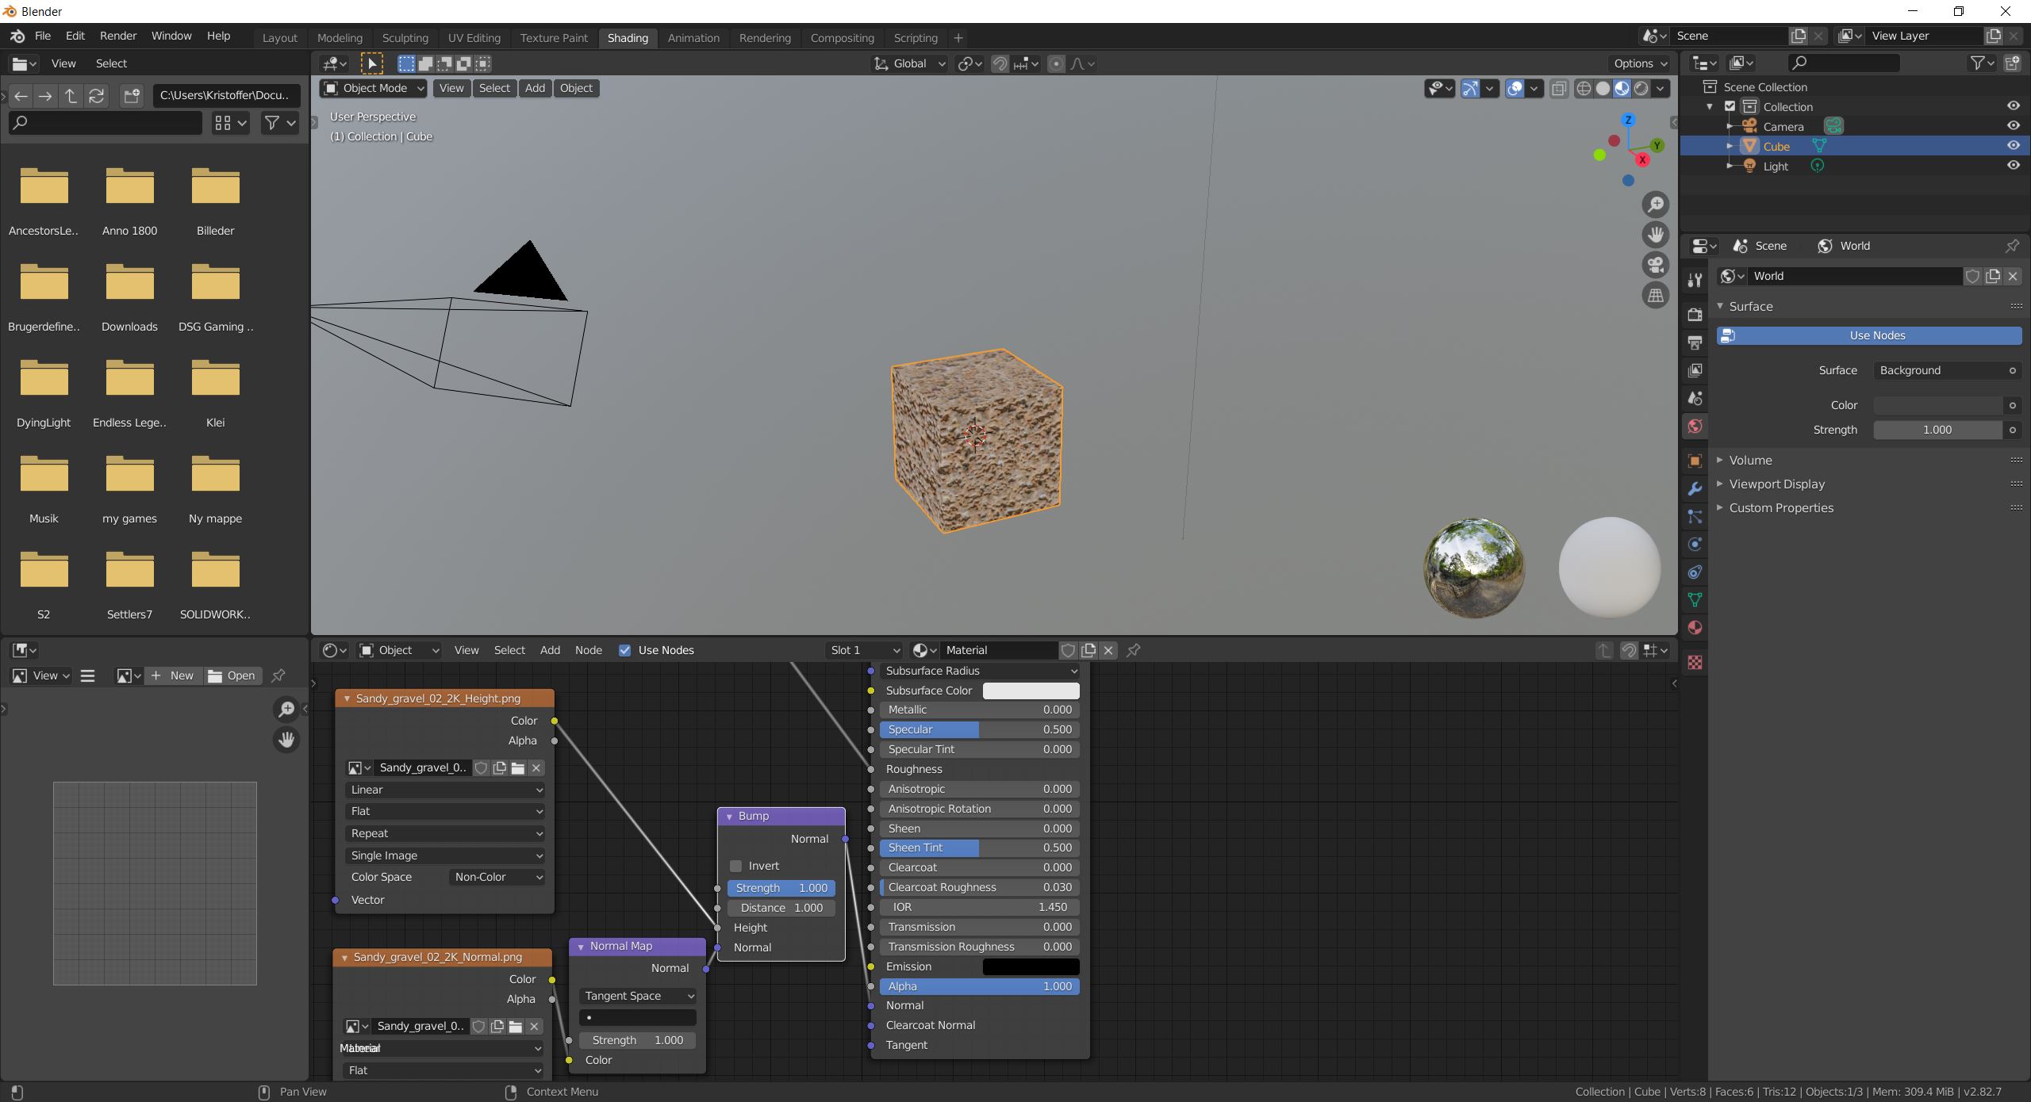Viewport: 2031px width, 1102px height.
Task: Select wireframe viewport shading
Action: [1584, 88]
